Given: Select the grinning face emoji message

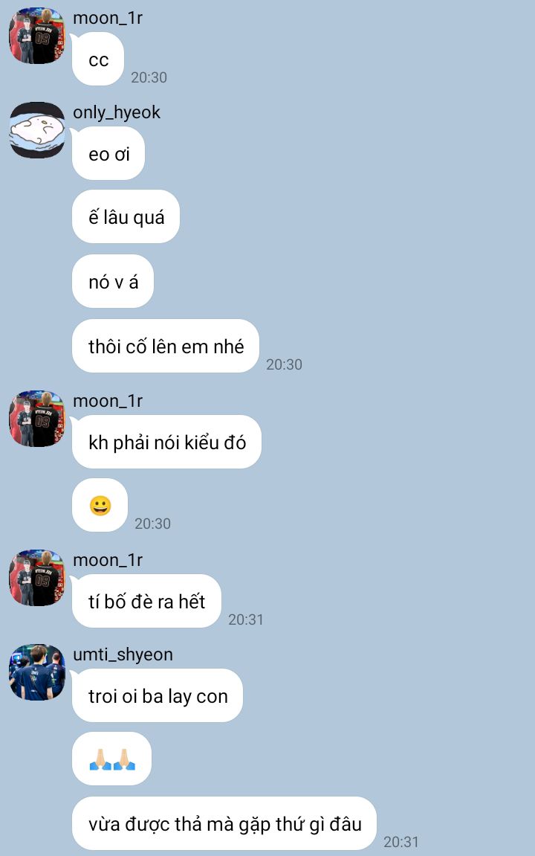Looking at the screenshot, I should [100, 505].
